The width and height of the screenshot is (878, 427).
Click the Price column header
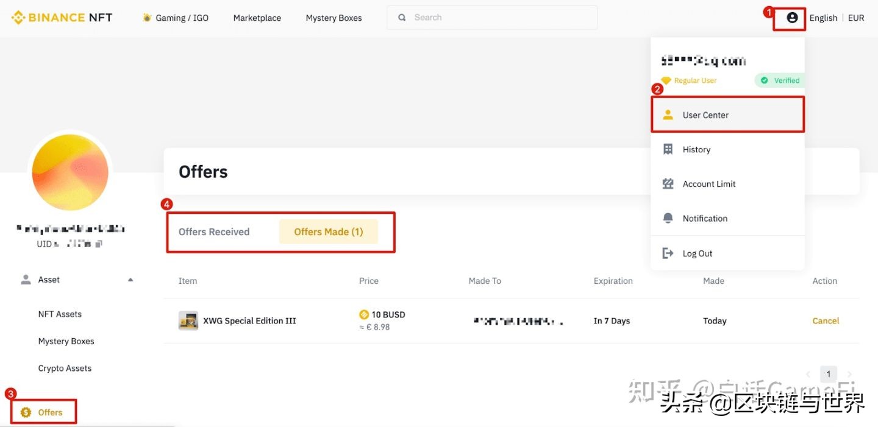click(368, 281)
